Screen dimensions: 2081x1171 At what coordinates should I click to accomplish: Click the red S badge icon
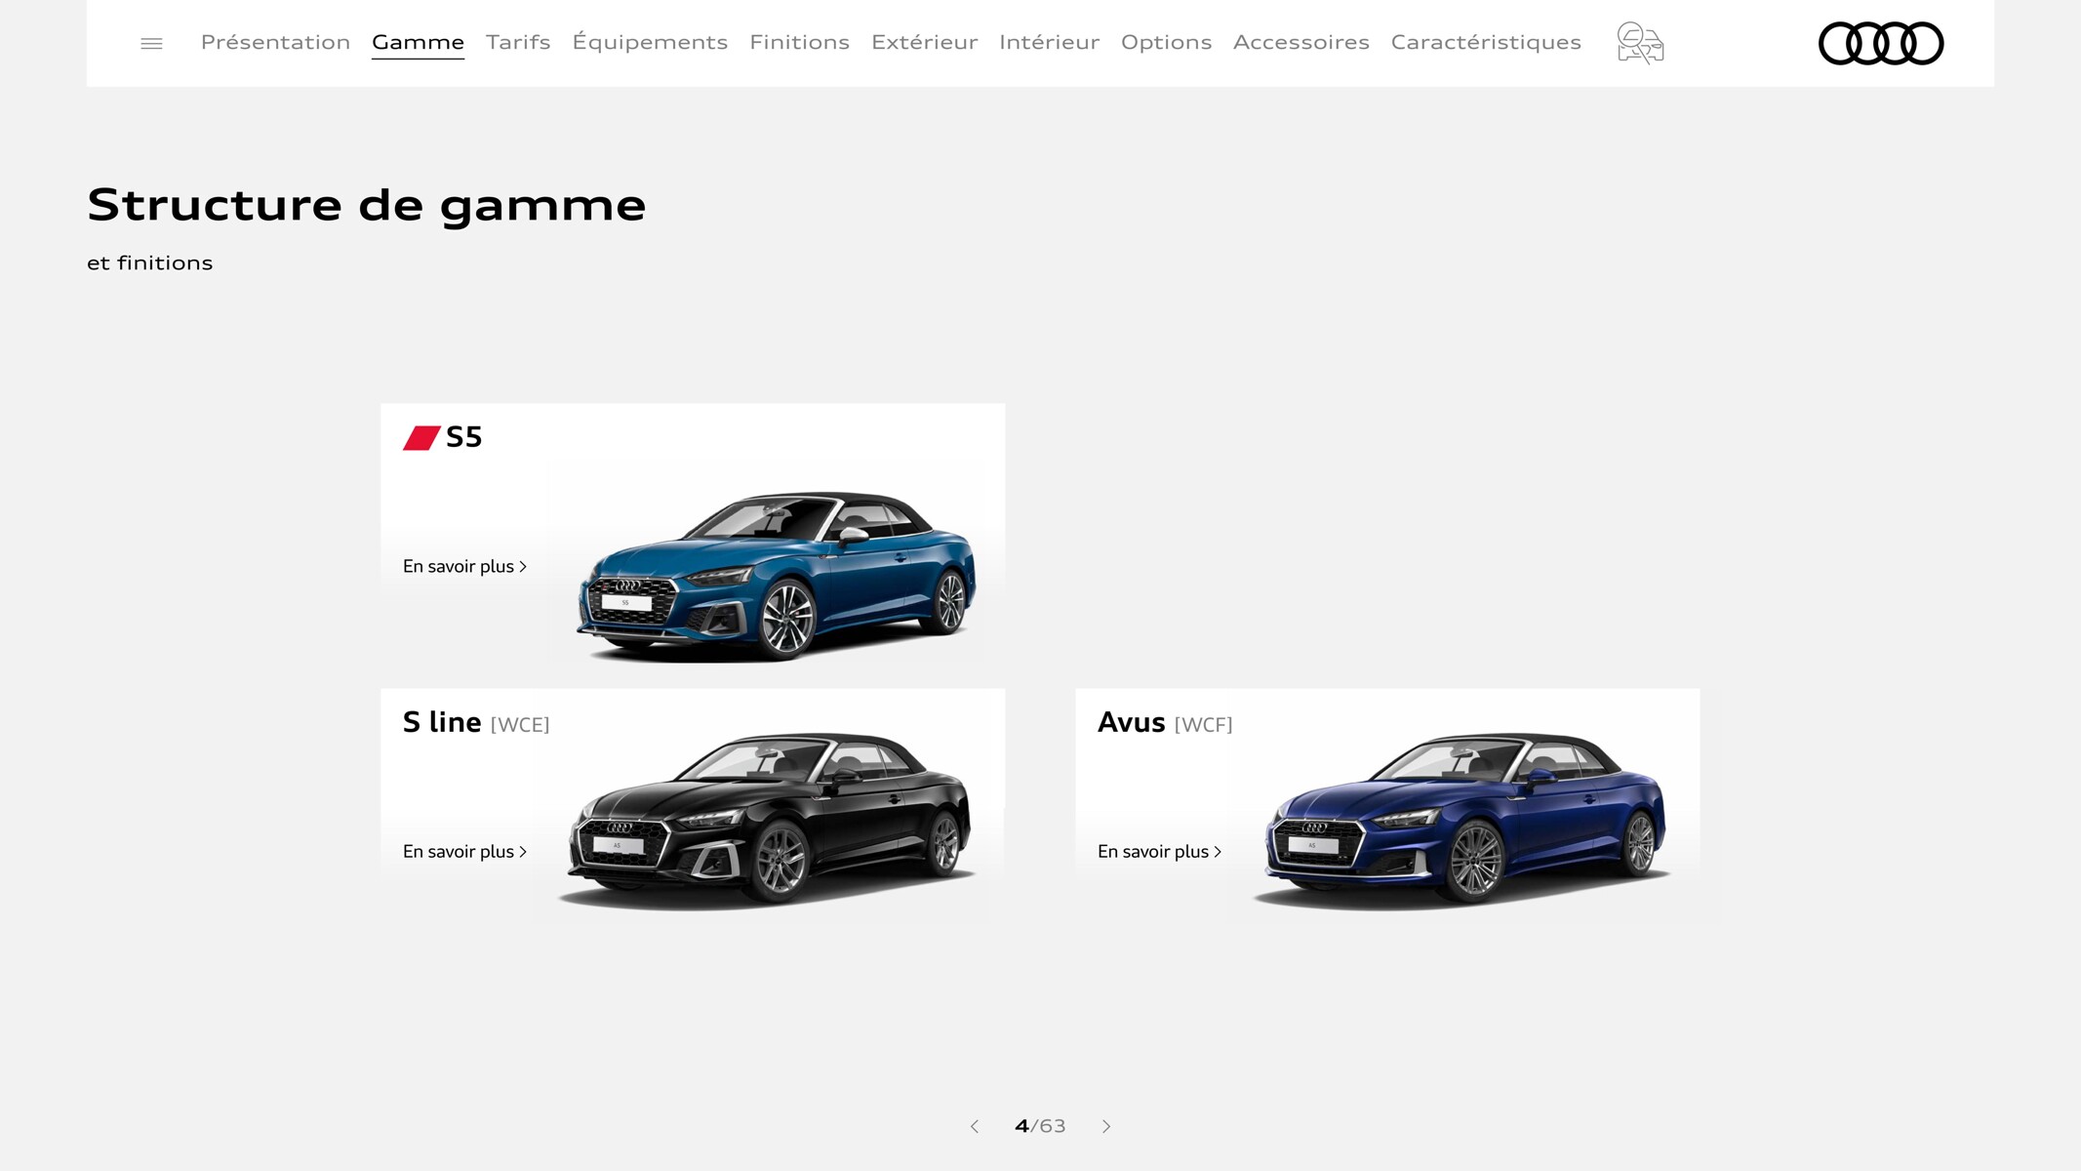click(x=421, y=438)
